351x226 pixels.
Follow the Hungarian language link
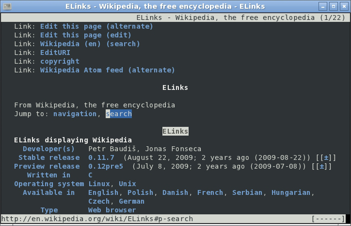click(x=291, y=193)
